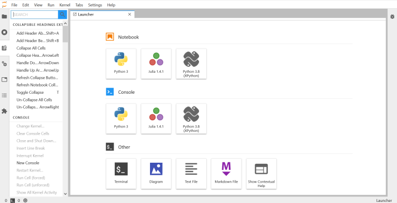Launch Python 3 console
Viewport: 397px width, 203px height.
tap(121, 119)
